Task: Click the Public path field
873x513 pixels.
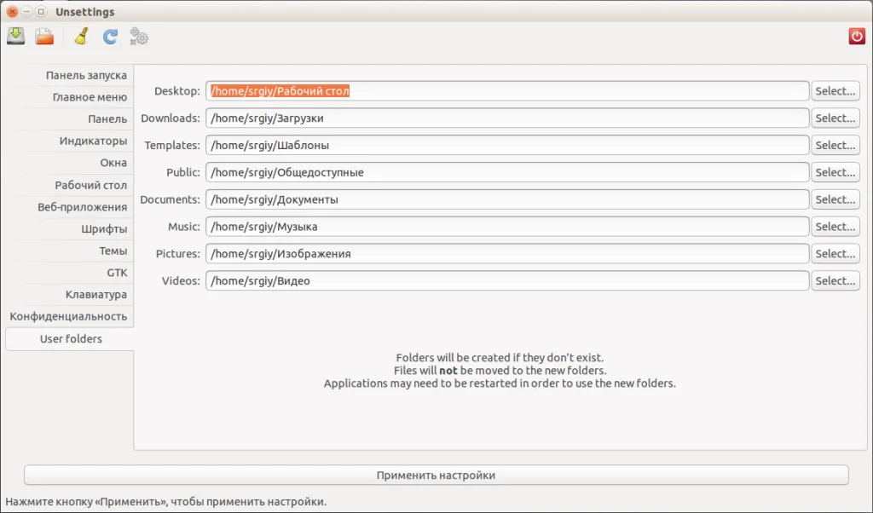Action: tap(507, 172)
